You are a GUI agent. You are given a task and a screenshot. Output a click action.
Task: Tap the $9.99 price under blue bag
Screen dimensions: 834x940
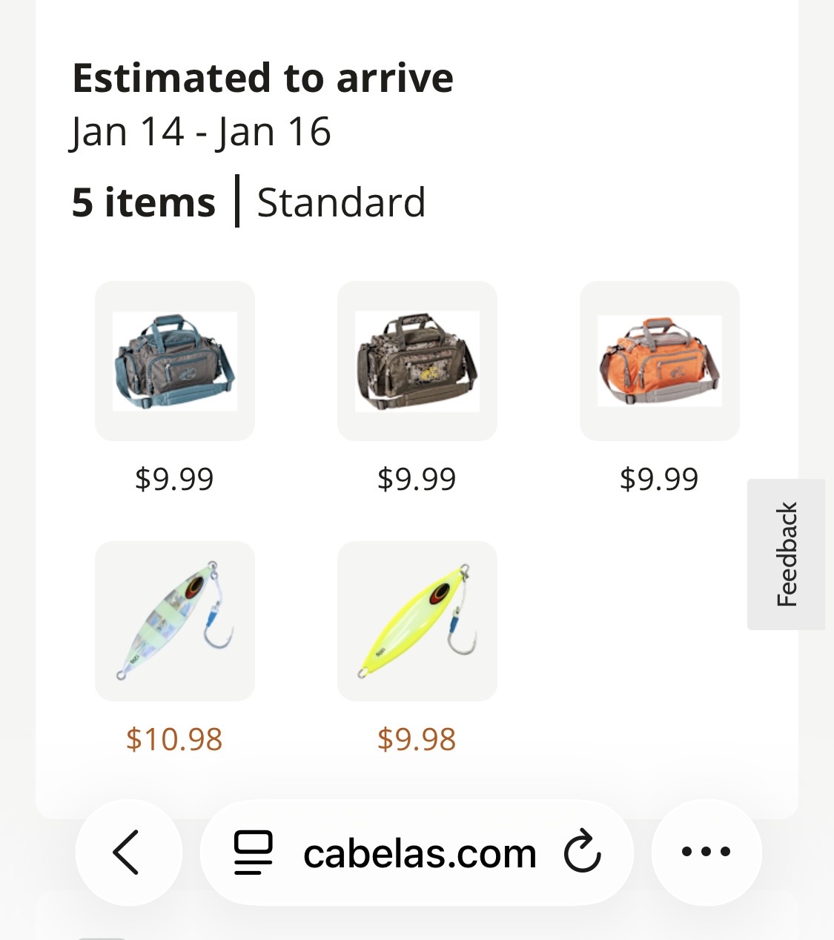174,479
